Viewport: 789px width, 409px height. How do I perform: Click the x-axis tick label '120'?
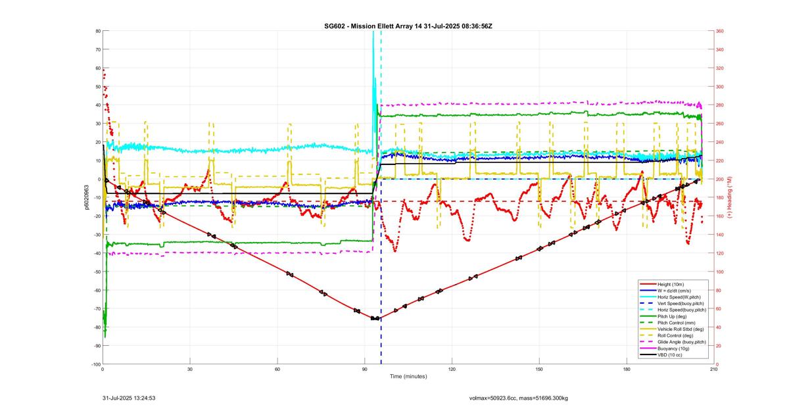tap(452, 369)
